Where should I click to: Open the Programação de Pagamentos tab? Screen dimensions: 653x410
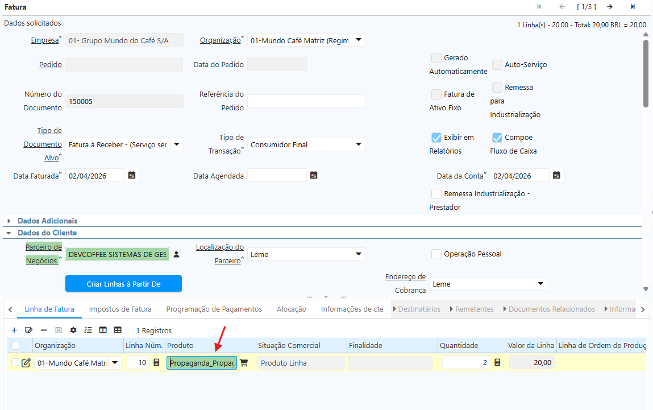coord(214,309)
